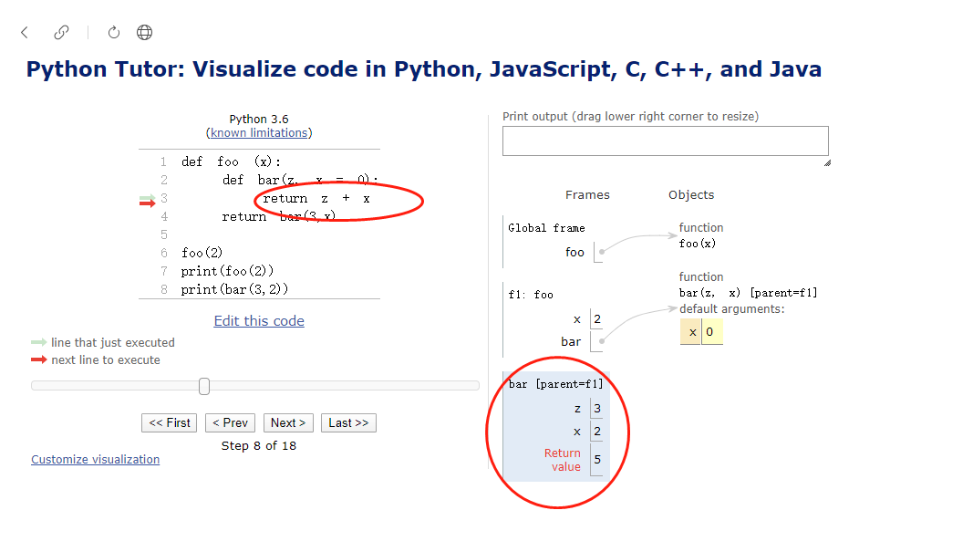Click the reload page icon
The width and height of the screenshot is (973, 552).
pos(114,32)
